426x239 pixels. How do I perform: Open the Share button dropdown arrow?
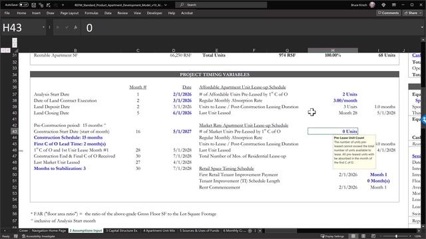421,13
